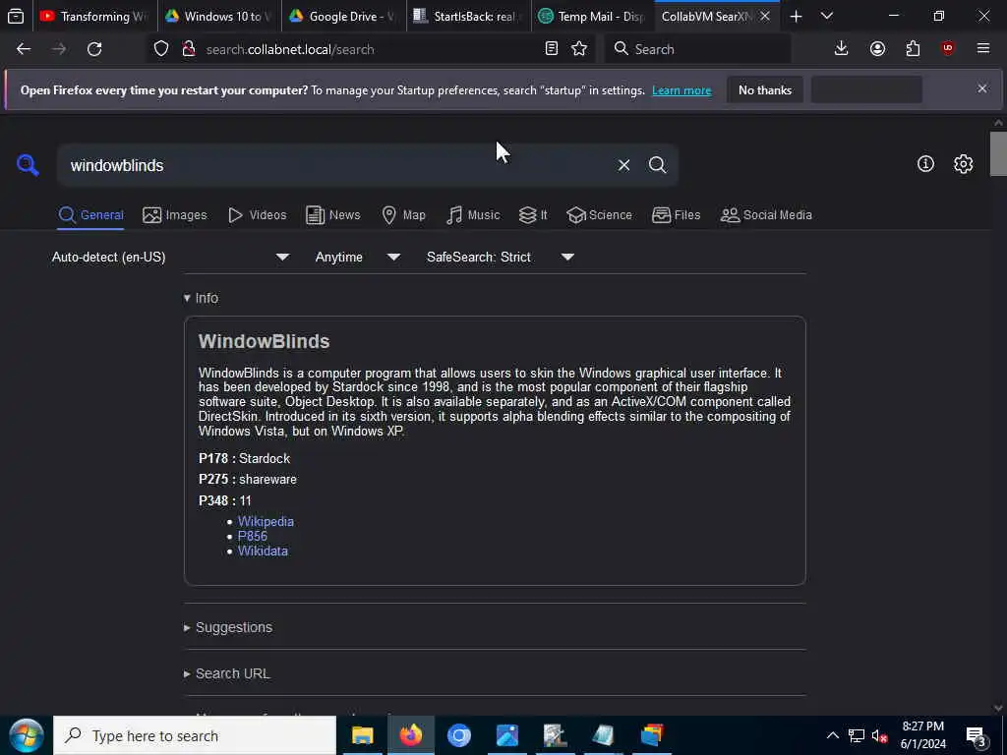Open tracking protection shield icon

tap(161, 49)
